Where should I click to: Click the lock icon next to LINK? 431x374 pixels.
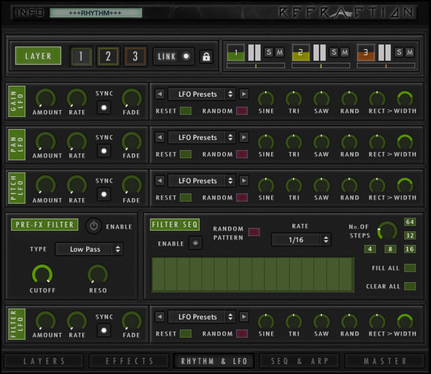206,57
